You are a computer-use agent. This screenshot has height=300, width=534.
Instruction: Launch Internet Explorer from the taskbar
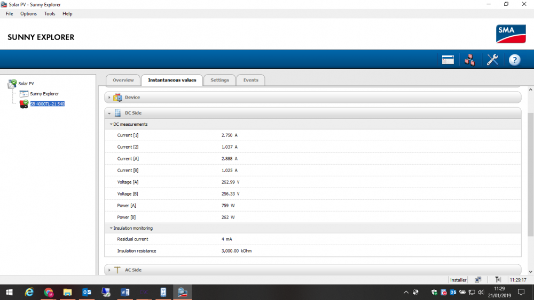coord(29,292)
